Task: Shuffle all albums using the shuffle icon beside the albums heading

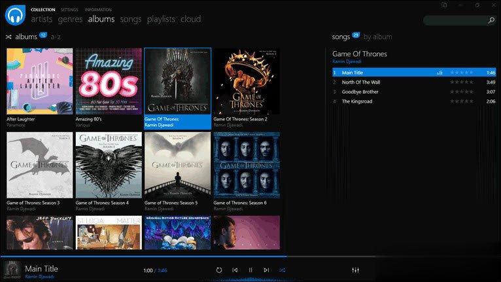Action: pos(9,37)
